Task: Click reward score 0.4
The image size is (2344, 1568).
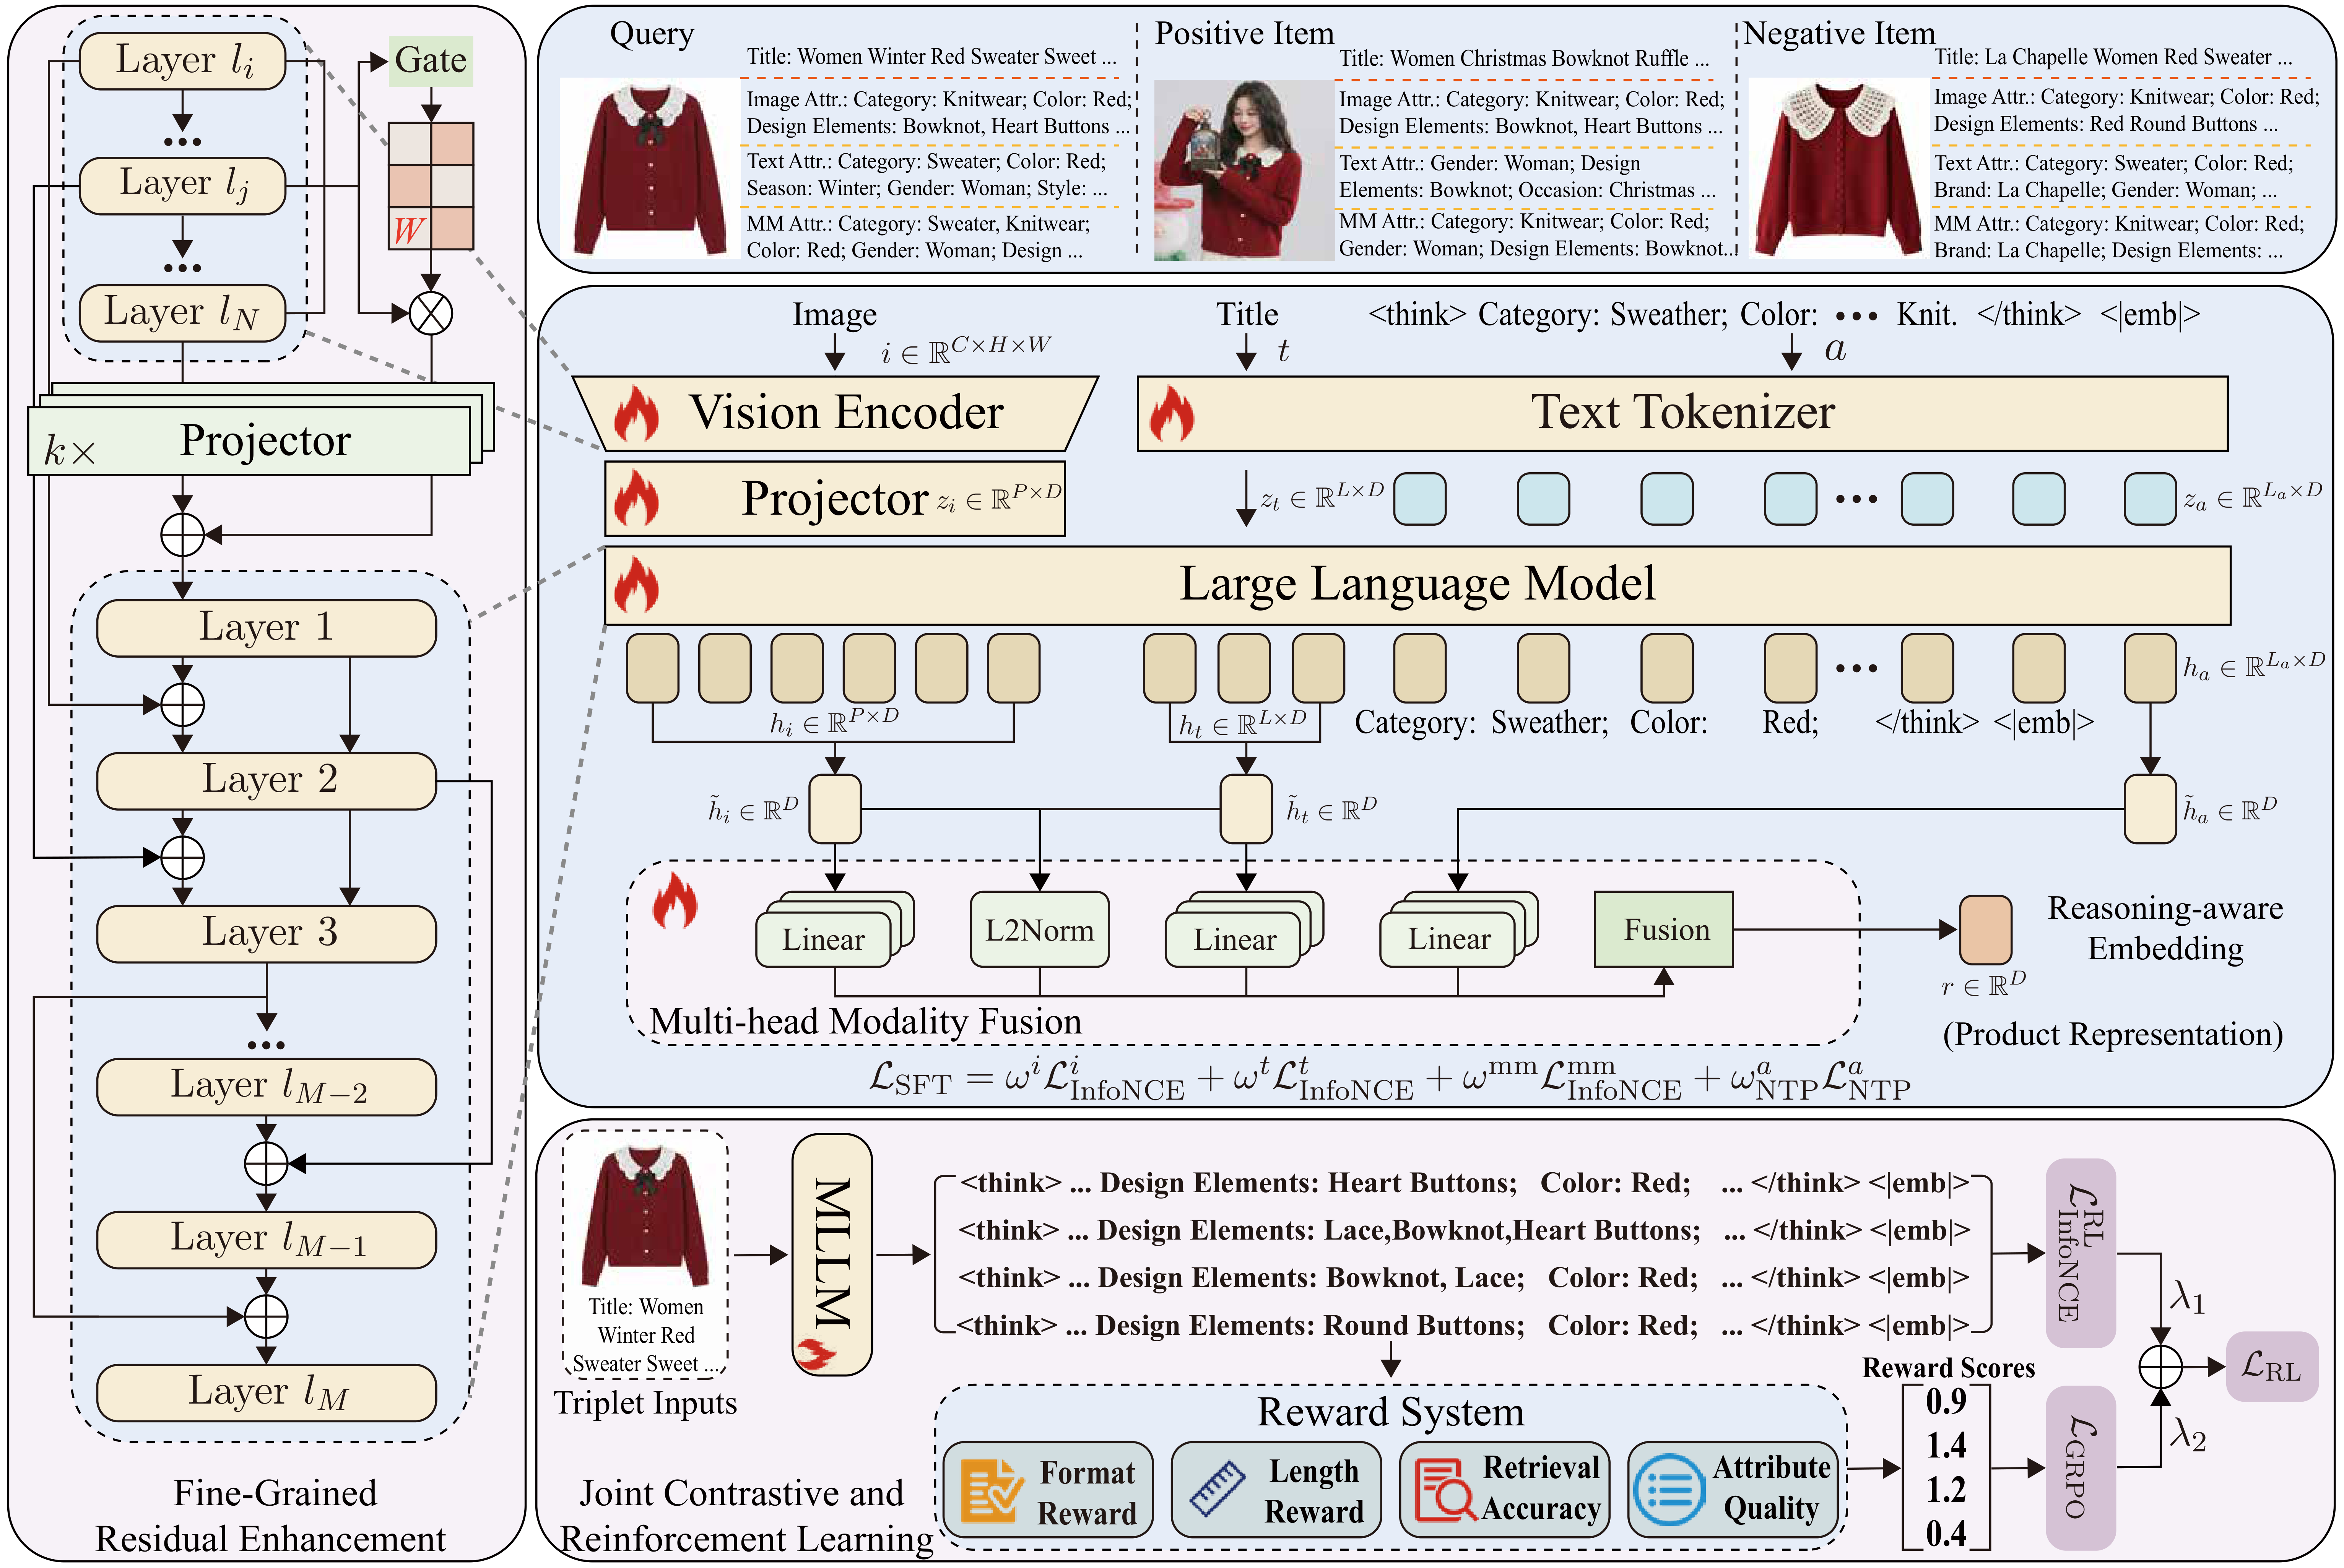Action: pos(1946,1534)
